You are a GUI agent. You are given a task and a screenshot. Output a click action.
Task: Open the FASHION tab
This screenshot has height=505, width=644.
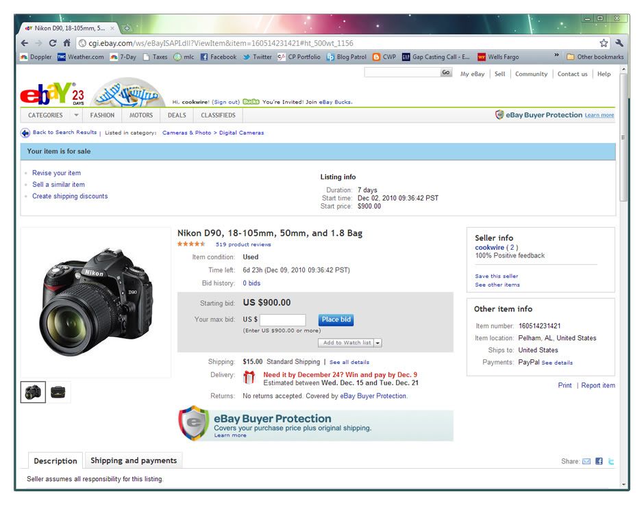pyautogui.click(x=102, y=115)
